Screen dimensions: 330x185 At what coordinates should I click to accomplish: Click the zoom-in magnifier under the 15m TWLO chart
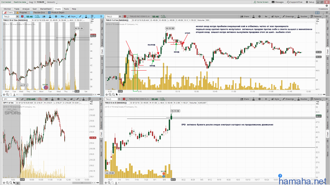[x=7, y=95]
